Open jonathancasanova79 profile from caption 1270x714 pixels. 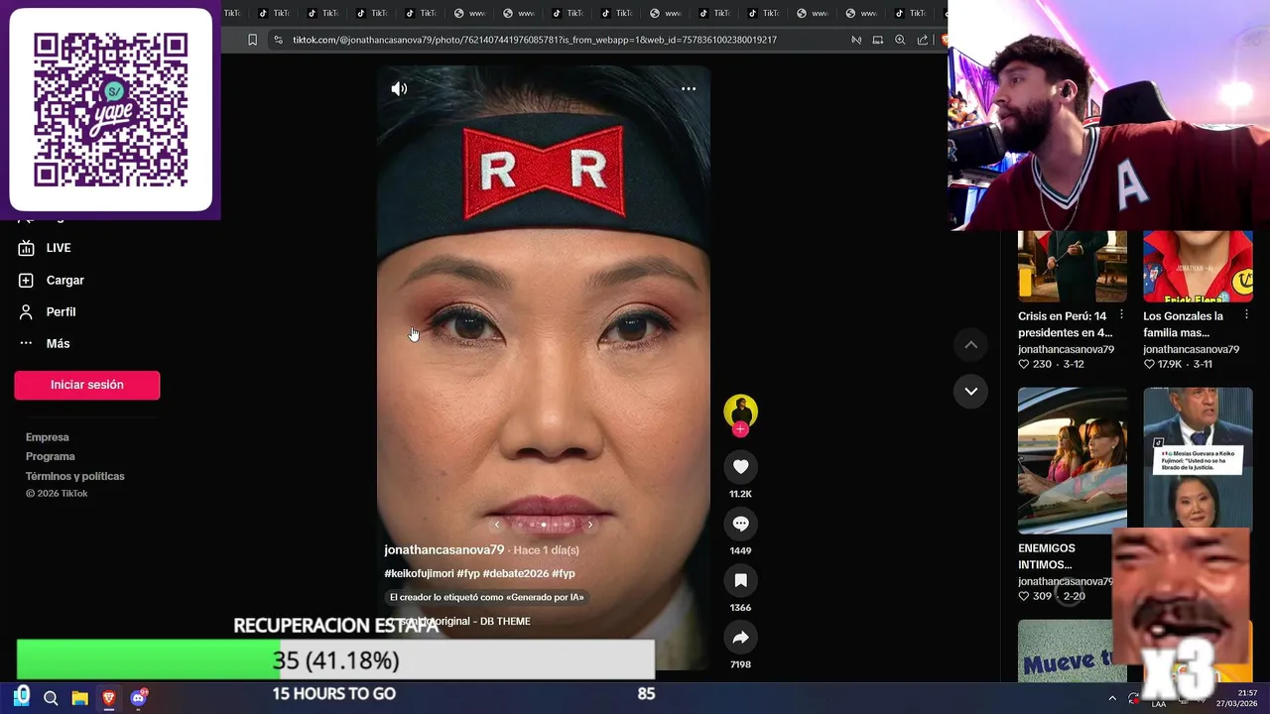coord(444,550)
